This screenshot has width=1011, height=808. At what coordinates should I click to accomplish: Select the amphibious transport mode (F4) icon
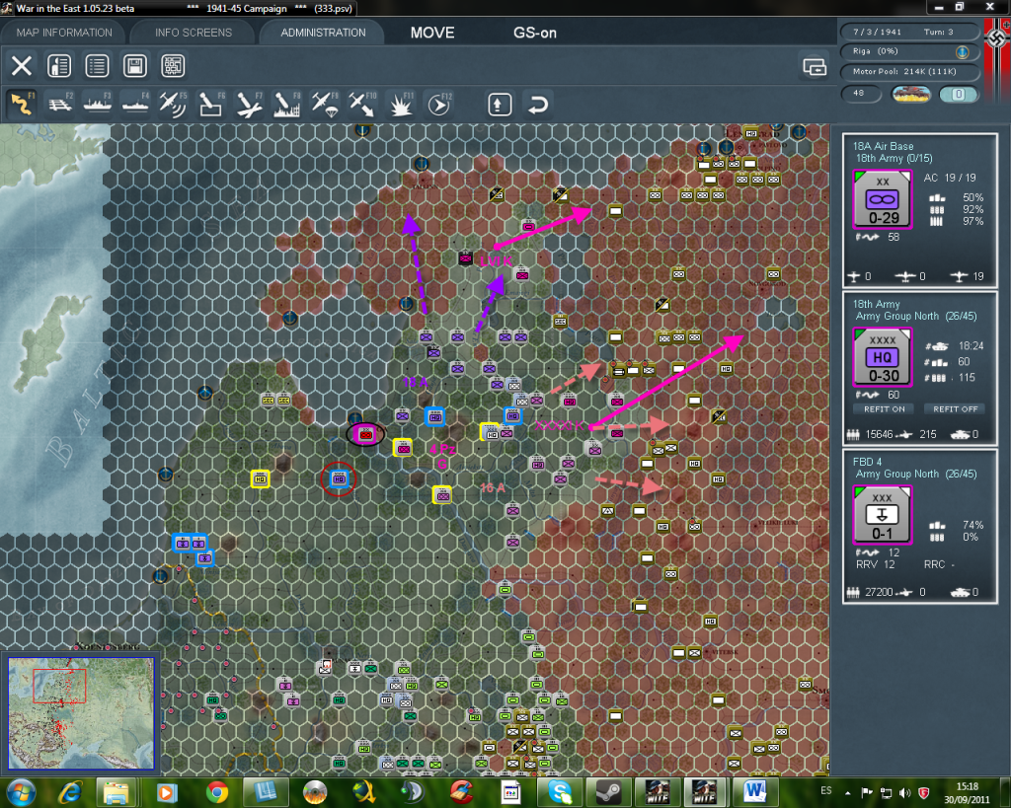[x=135, y=104]
